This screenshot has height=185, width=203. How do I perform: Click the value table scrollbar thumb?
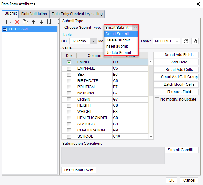click(x=151, y=80)
